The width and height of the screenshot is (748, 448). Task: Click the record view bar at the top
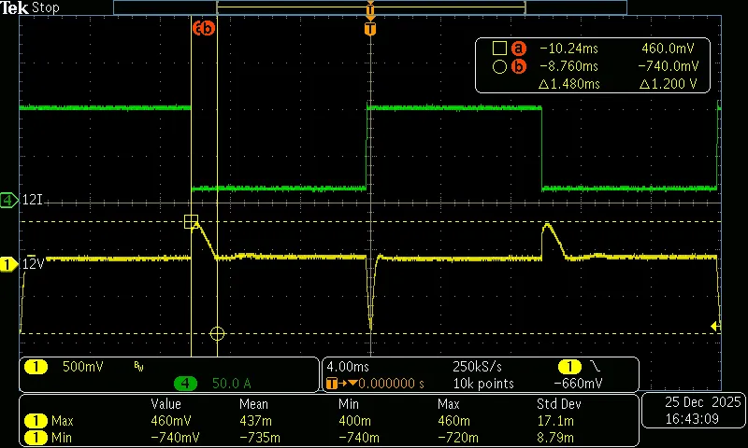pyautogui.click(x=370, y=7)
